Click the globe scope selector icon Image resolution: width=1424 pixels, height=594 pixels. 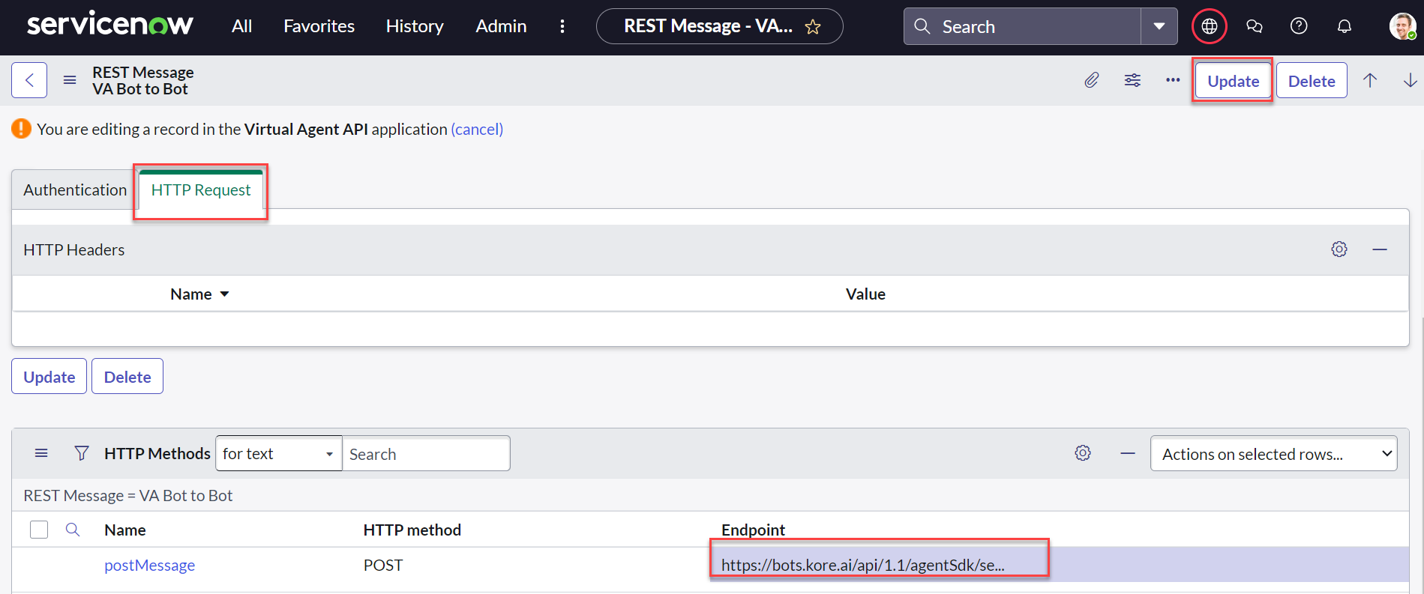pos(1209,27)
